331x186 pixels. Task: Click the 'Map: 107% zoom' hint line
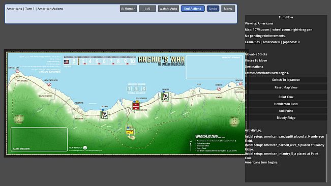coord(279,30)
